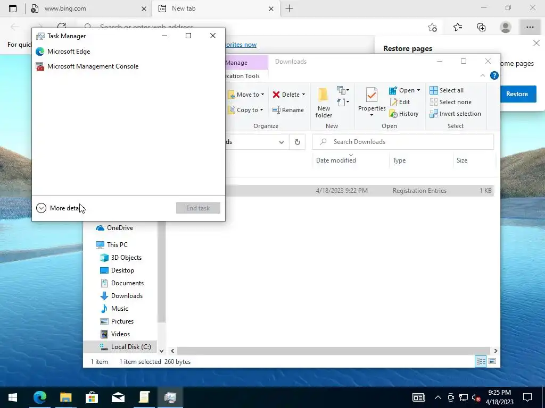Collapse the Explorer ribbon with the chevron
Viewport: 545px width, 408px height.
coord(482,75)
